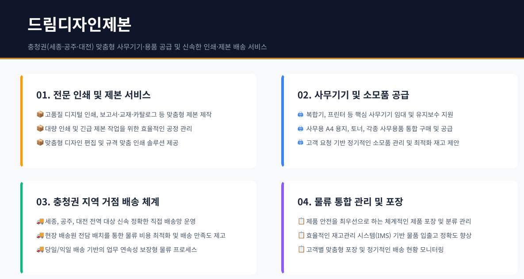Viewport: 524px width, 279px height.
Task: Click the truck icon beside 당일/익일 배송
Action: [40, 249]
